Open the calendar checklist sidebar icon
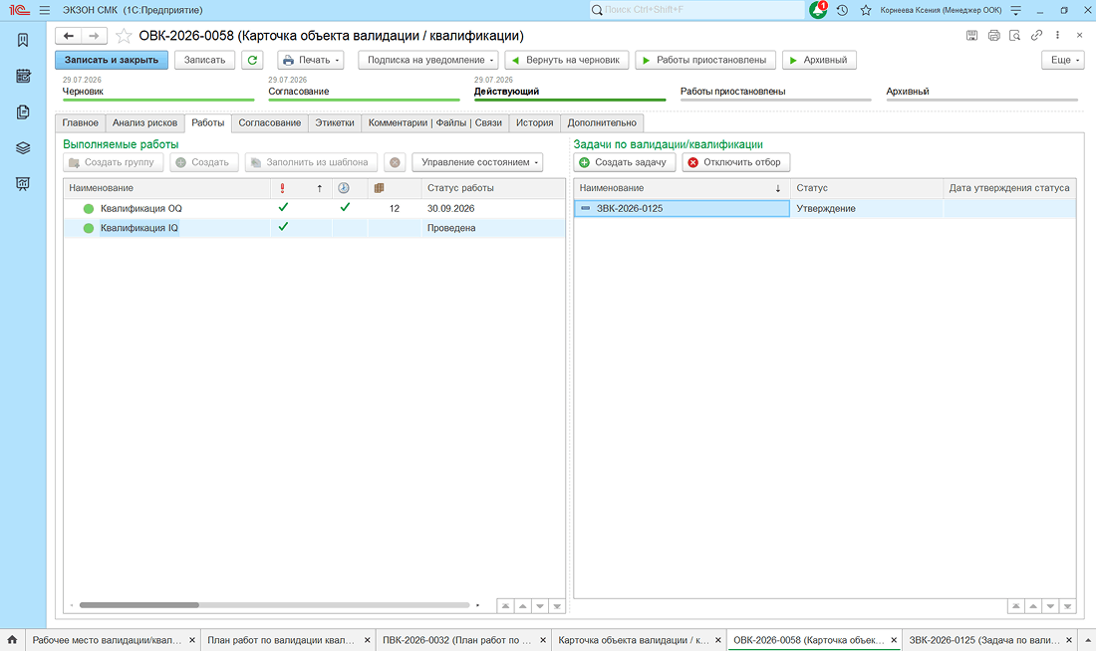Viewport: 1096px width, 651px height. click(x=23, y=76)
